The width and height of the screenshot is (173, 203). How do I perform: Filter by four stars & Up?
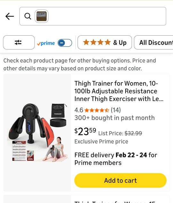[x=105, y=42]
